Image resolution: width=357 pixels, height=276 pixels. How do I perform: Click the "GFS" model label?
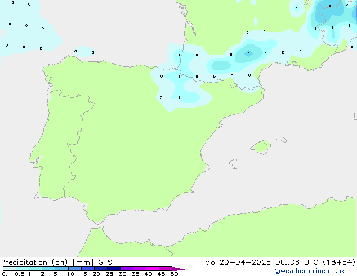(x=105, y=262)
